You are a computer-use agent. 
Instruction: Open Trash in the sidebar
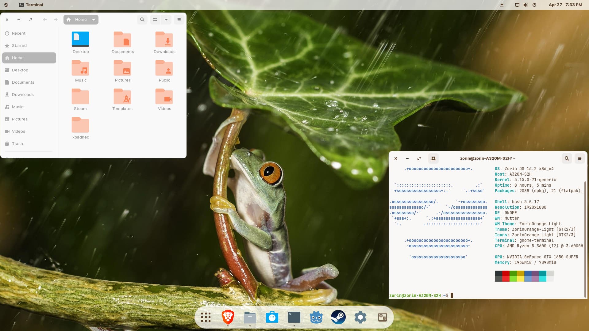click(17, 143)
